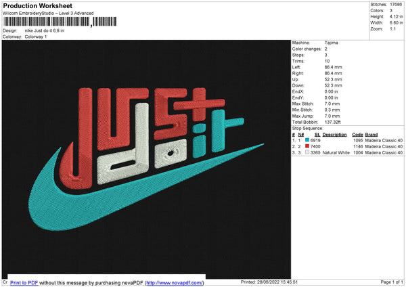The height and width of the screenshot is (287, 406).
Task: Click the 'Page 1 of 1' footer
Action: point(392,282)
